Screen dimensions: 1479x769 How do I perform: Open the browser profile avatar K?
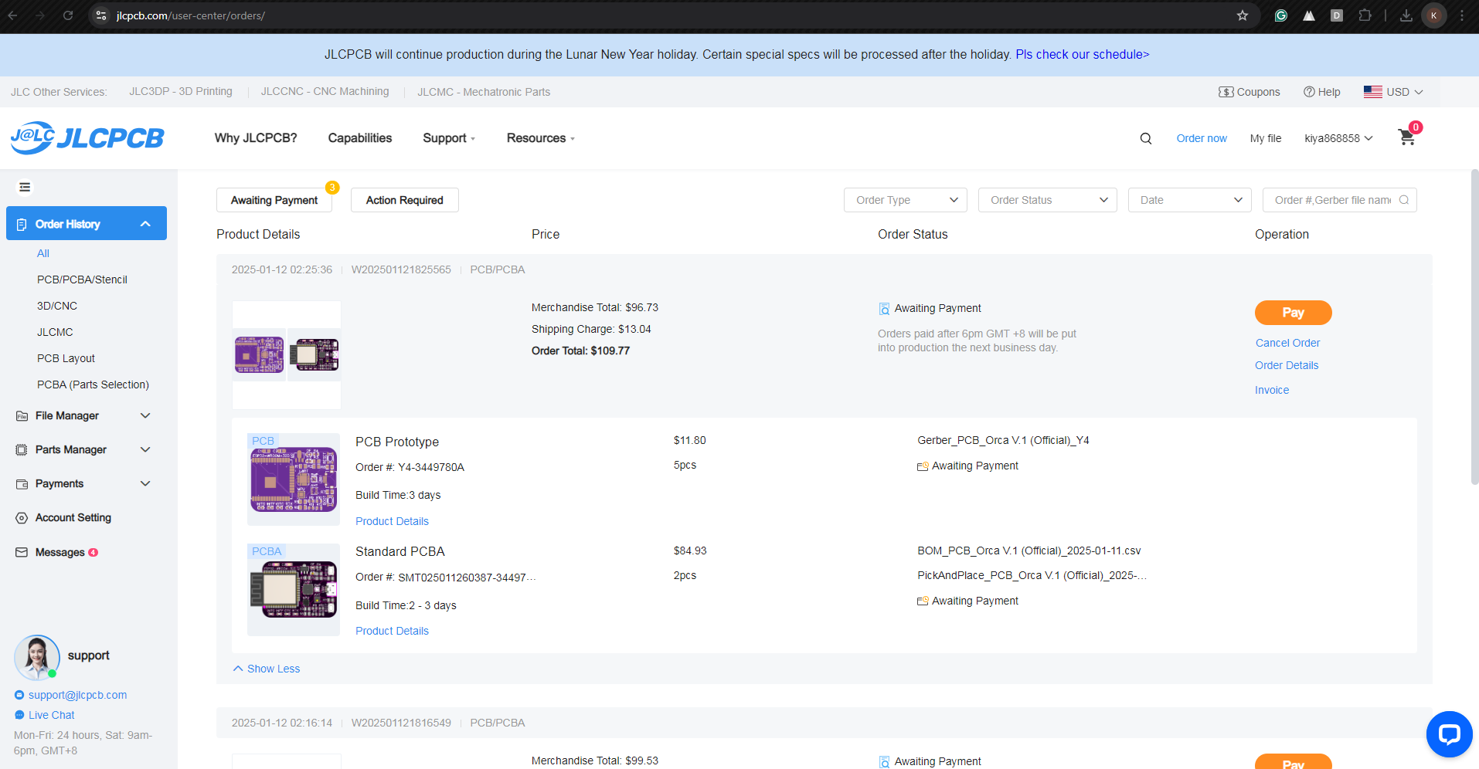[x=1434, y=15]
